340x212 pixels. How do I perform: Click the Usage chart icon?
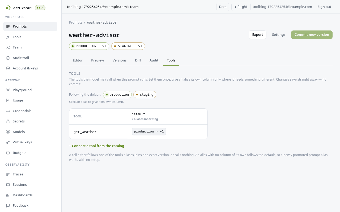pyautogui.click(x=8, y=100)
